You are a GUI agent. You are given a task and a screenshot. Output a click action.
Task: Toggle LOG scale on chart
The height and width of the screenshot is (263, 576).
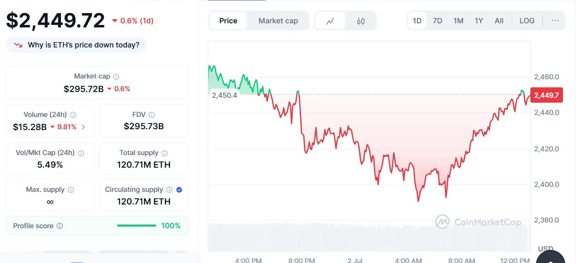tap(527, 20)
